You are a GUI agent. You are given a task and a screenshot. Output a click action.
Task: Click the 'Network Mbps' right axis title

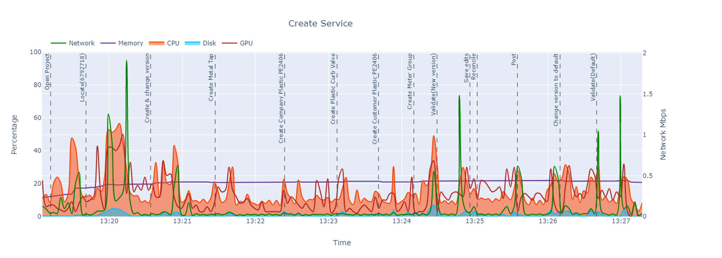pyautogui.click(x=663, y=134)
